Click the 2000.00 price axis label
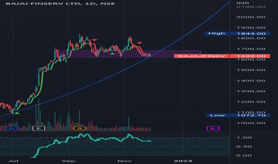The height and width of the screenshot is (164, 278). point(251,17)
